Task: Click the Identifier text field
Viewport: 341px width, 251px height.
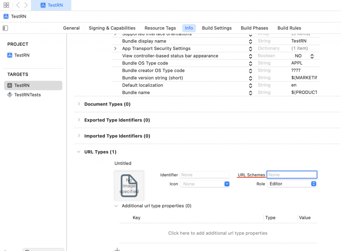Action: click(x=205, y=175)
